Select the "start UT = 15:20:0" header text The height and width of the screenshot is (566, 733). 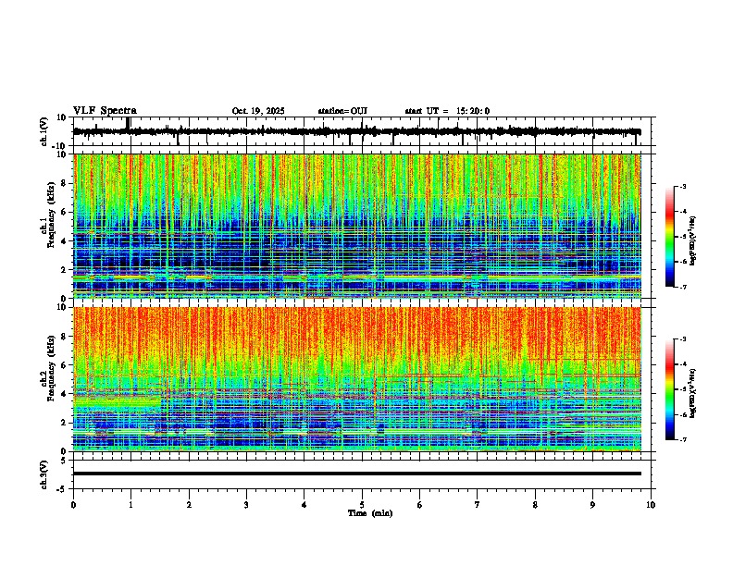click(x=447, y=111)
